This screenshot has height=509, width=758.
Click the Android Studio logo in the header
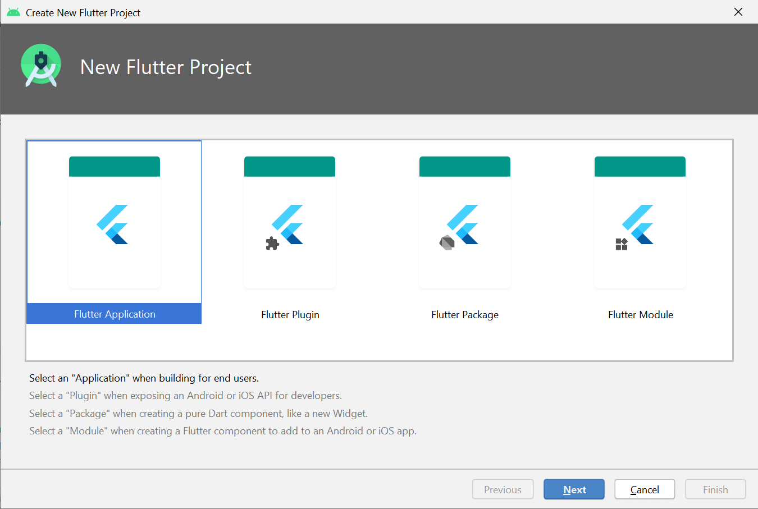pyautogui.click(x=40, y=65)
